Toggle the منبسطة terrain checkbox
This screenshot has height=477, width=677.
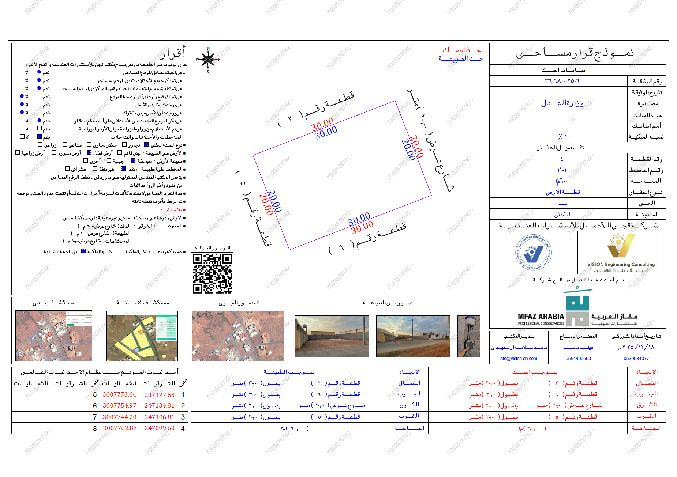(x=133, y=161)
